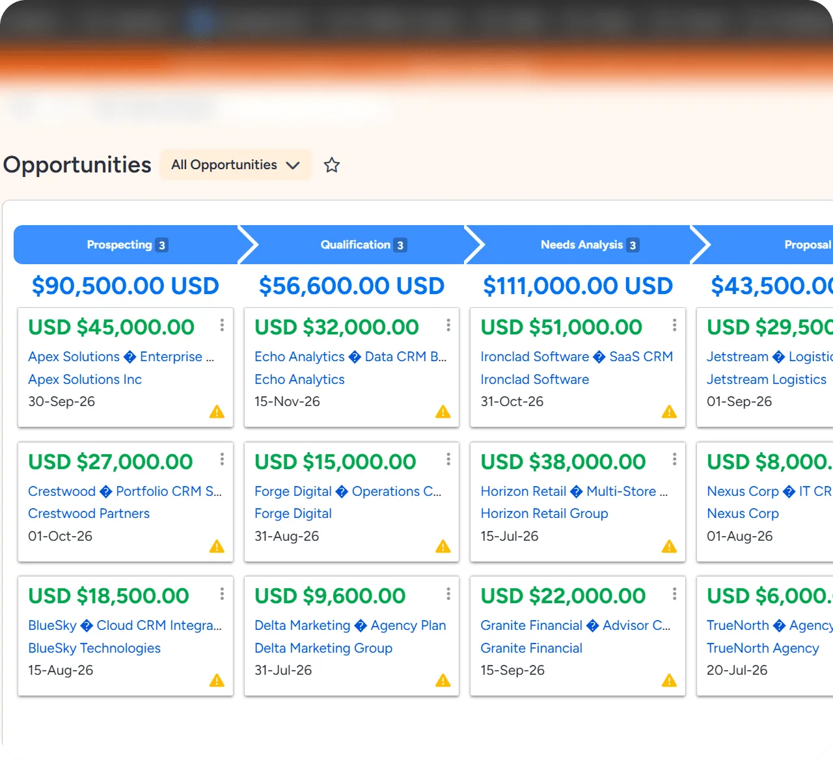Open the Crestwood Portfolio CRM opportunity link

tap(125, 491)
